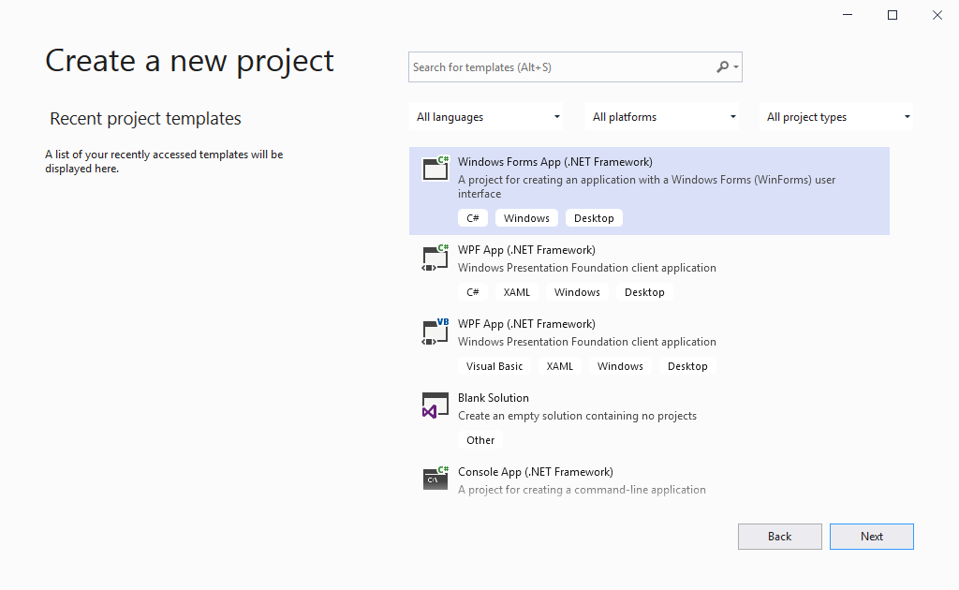Click the search magnifier icon
The width and height of the screenshot is (959, 590).
[722, 66]
